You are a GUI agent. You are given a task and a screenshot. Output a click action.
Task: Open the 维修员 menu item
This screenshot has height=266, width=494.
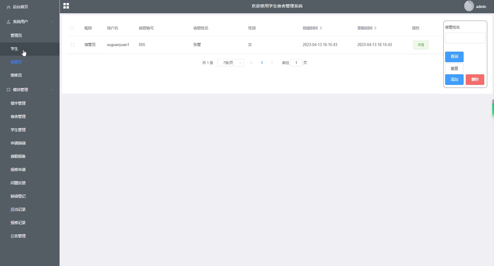click(30, 75)
